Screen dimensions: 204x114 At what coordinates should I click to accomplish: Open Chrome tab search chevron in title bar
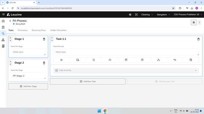(3, 2)
